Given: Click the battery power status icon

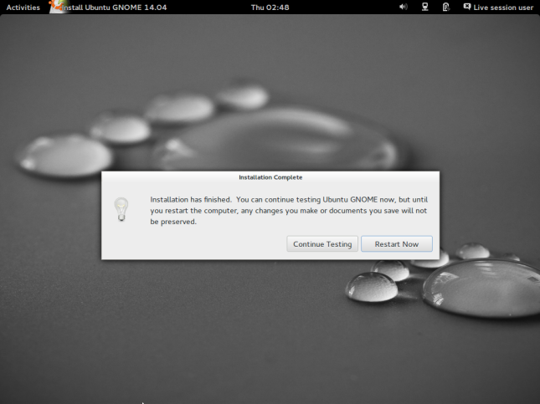Looking at the screenshot, I should 446,7.
